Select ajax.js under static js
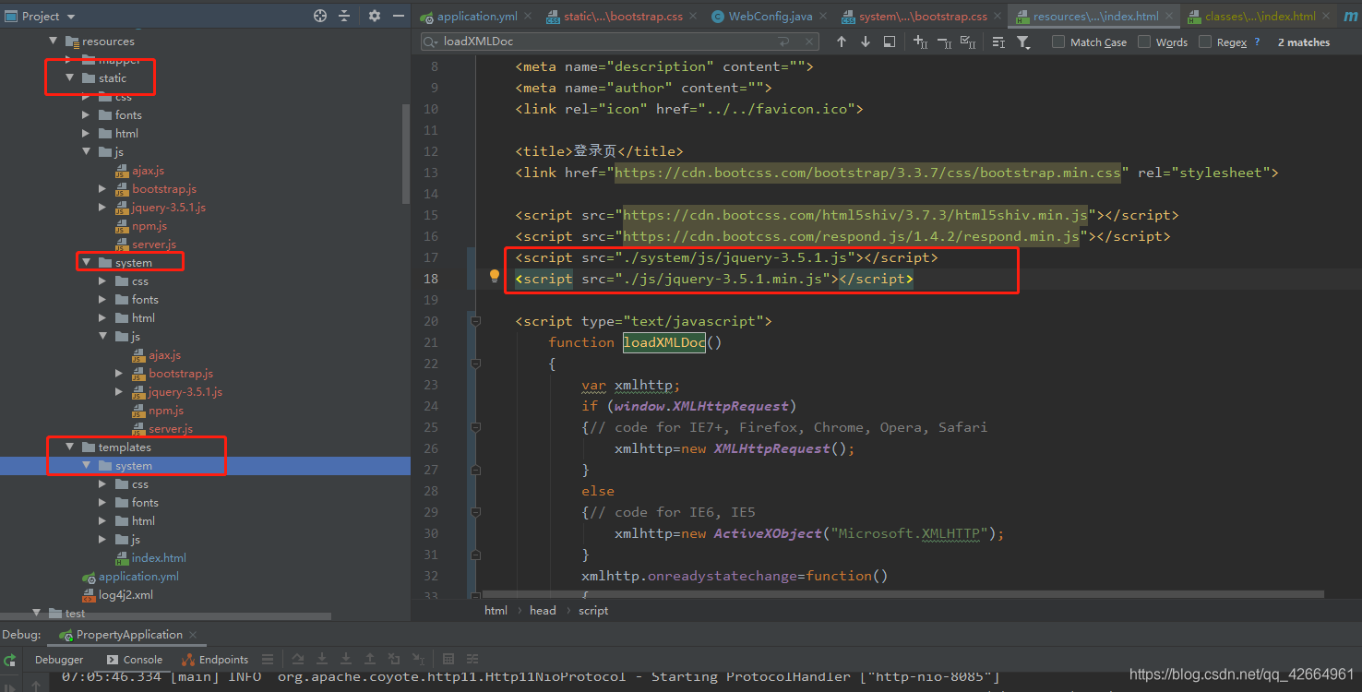This screenshot has height=692, width=1362. coord(148,171)
